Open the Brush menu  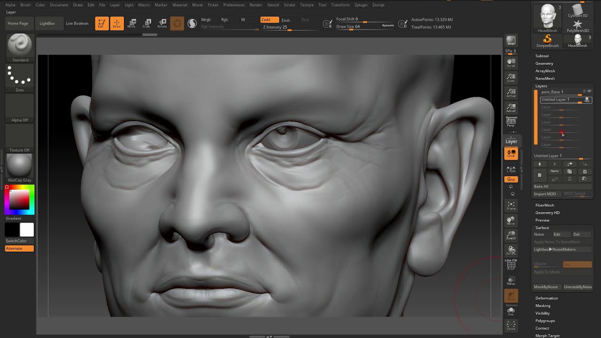pos(25,5)
